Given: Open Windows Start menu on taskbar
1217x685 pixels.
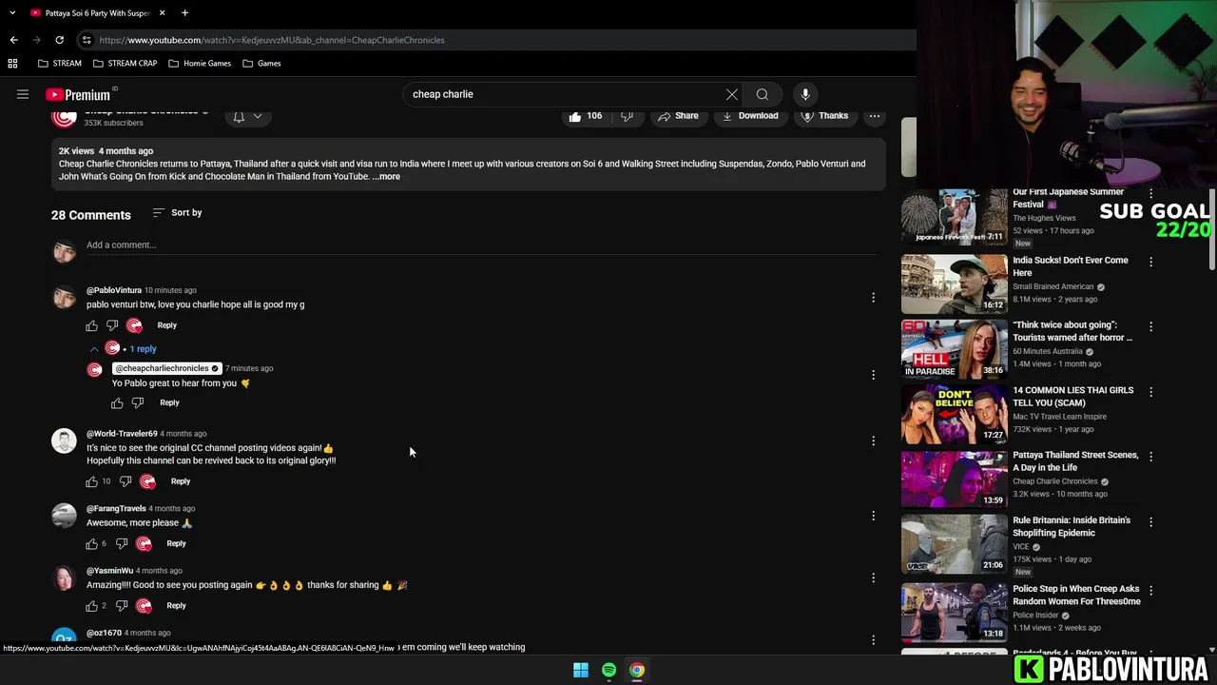Looking at the screenshot, I should 581,670.
